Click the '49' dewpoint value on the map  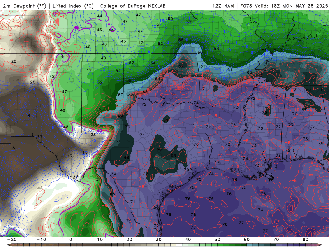pyautogui.click(x=63, y=110)
